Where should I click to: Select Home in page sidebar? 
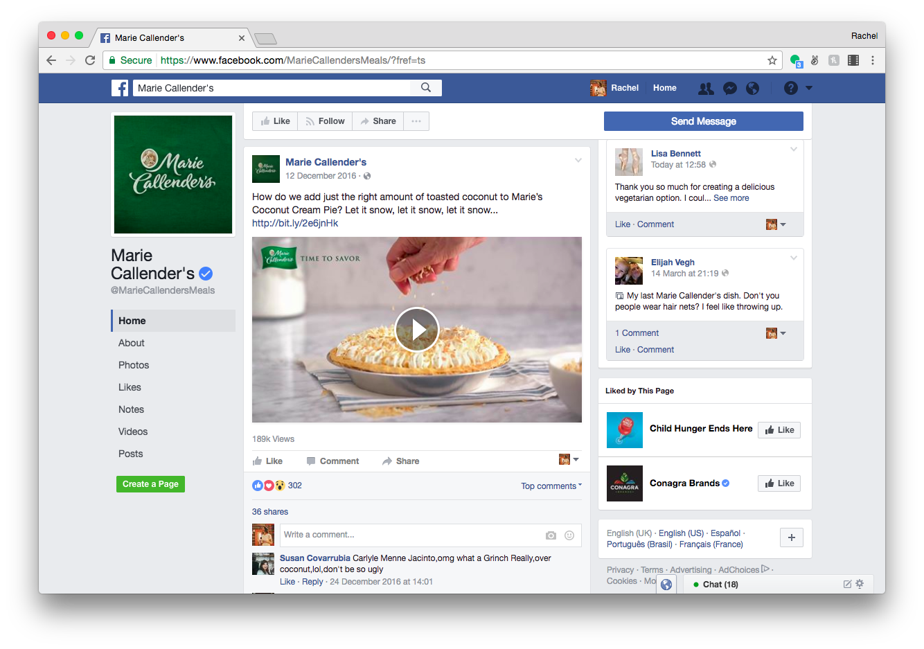click(x=173, y=321)
